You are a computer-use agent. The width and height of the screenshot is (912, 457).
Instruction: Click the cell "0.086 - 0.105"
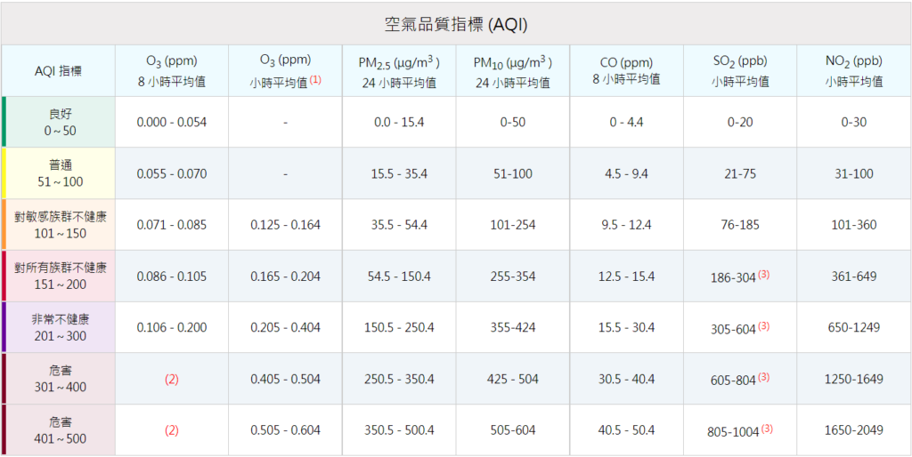click(172, 277)
